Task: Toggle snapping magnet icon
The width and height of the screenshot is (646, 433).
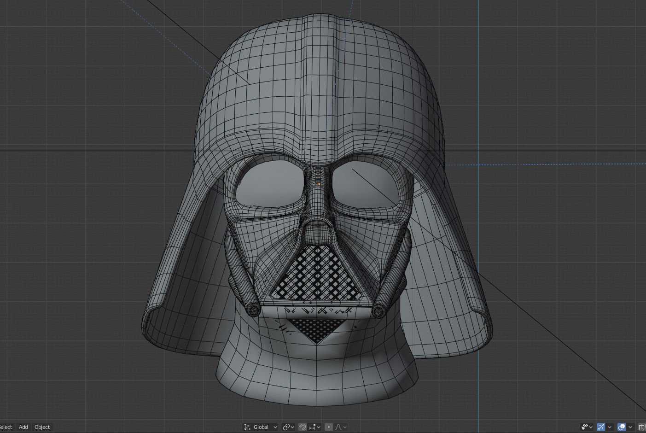Action: coord(303,427)
